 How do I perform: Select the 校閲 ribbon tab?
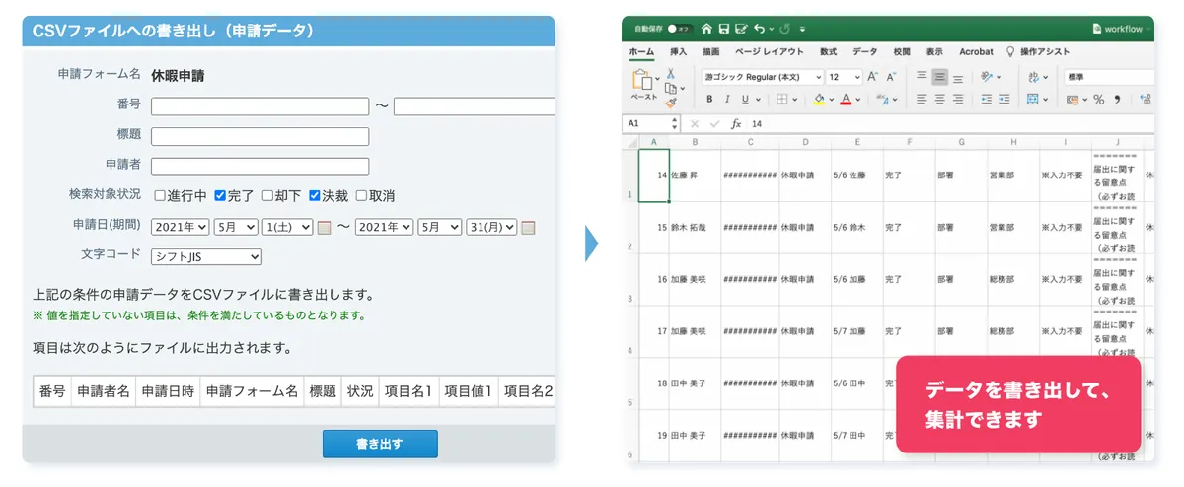[902, 51]
